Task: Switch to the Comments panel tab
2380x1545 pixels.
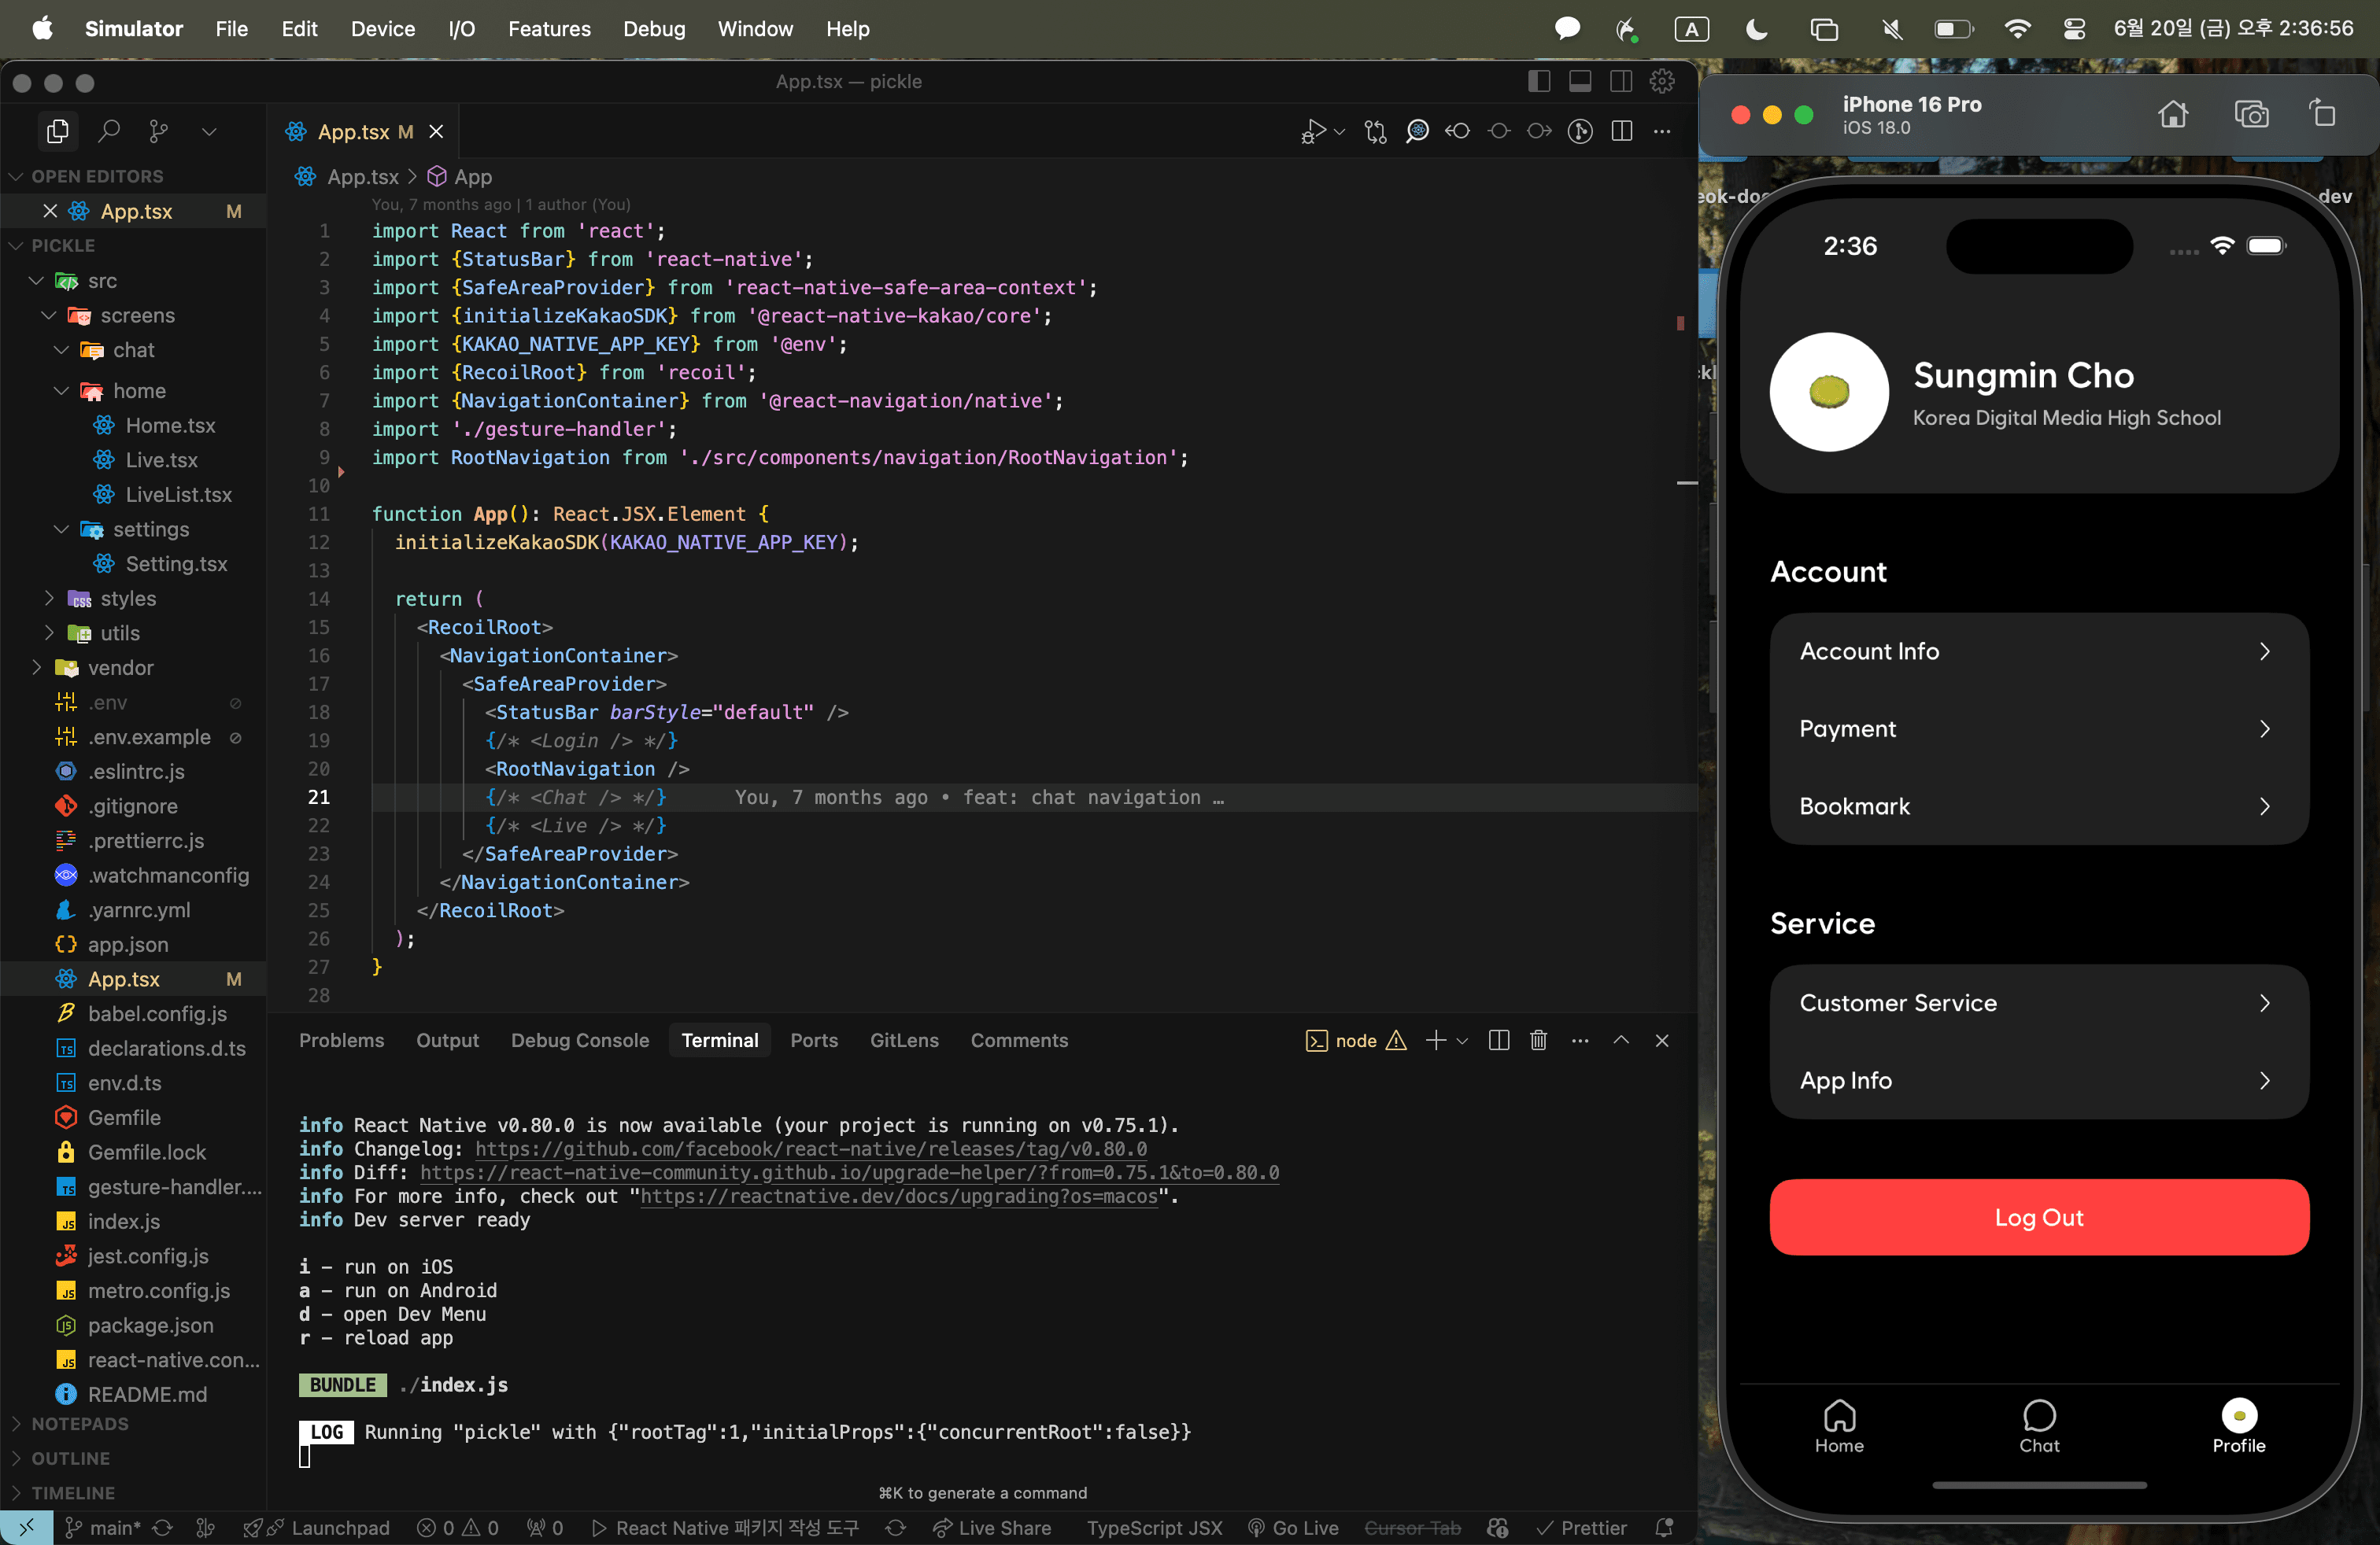Action: tap(1019, 1042)
